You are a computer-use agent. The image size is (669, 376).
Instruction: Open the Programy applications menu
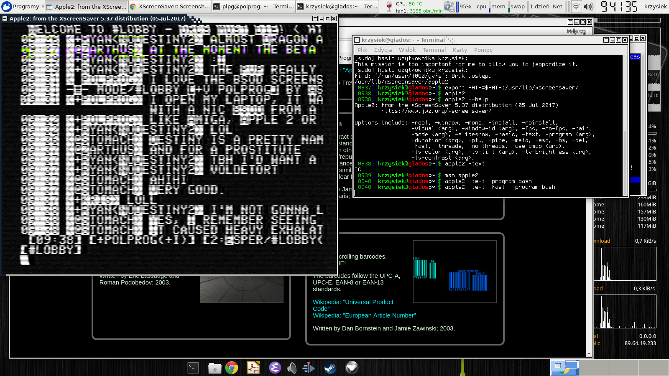20,6
